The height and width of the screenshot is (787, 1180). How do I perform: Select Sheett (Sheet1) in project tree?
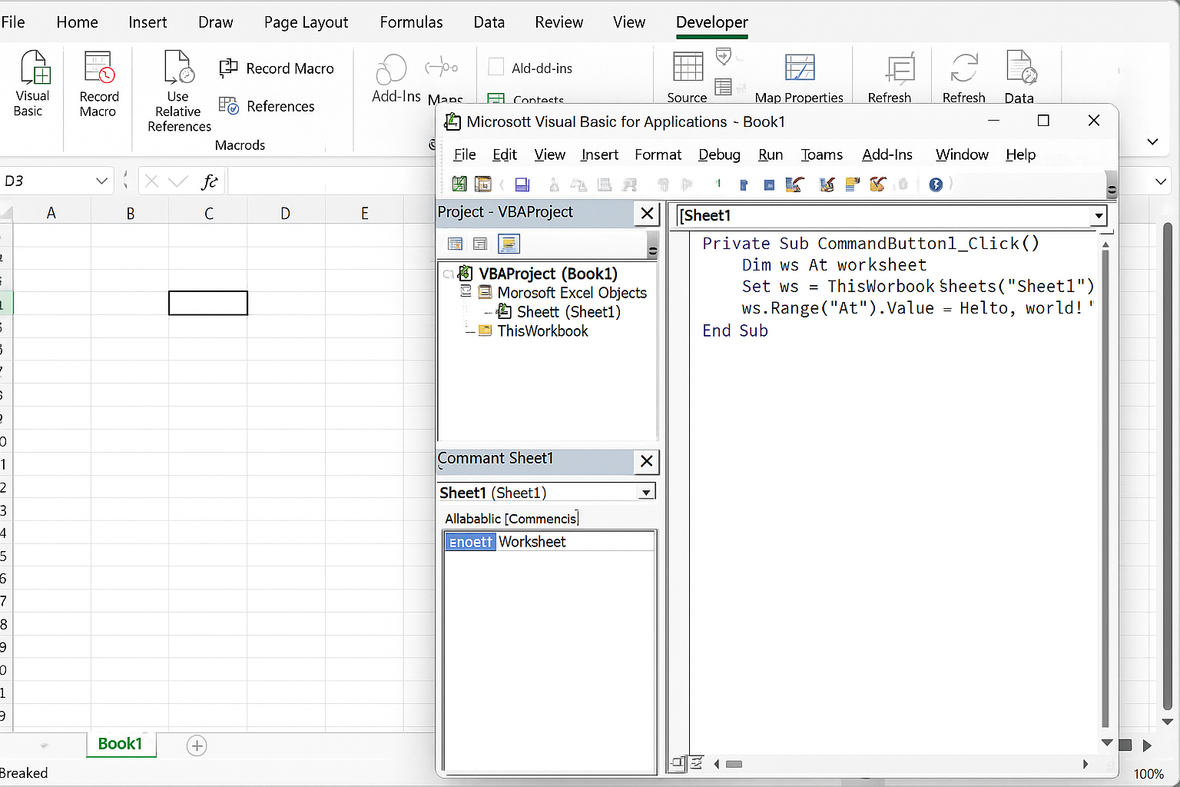[568, 311]
